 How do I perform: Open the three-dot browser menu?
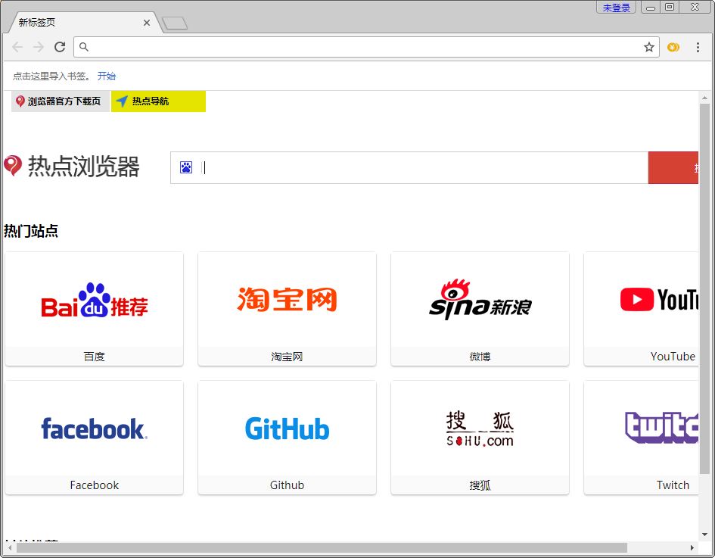698,47
